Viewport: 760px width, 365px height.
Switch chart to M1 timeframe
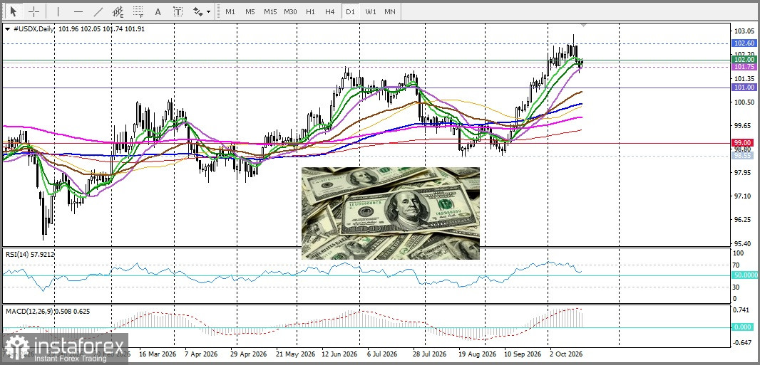(x=230, y=11)
